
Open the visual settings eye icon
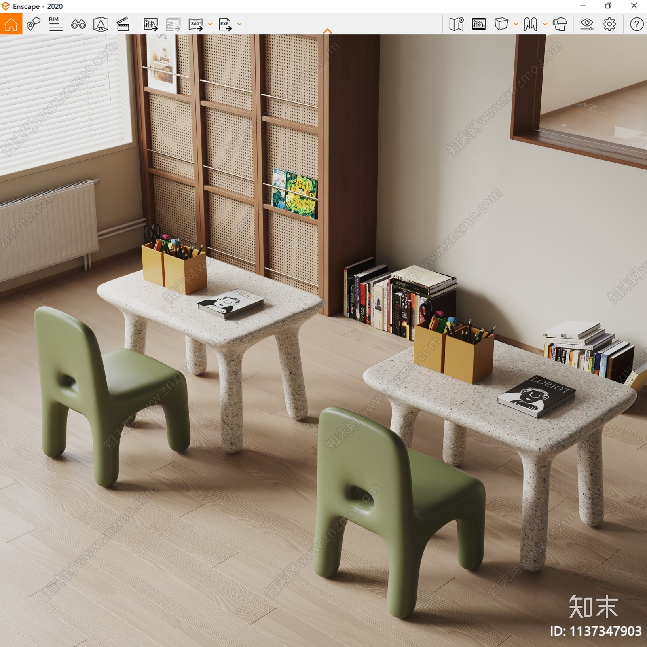coord(587,24)
